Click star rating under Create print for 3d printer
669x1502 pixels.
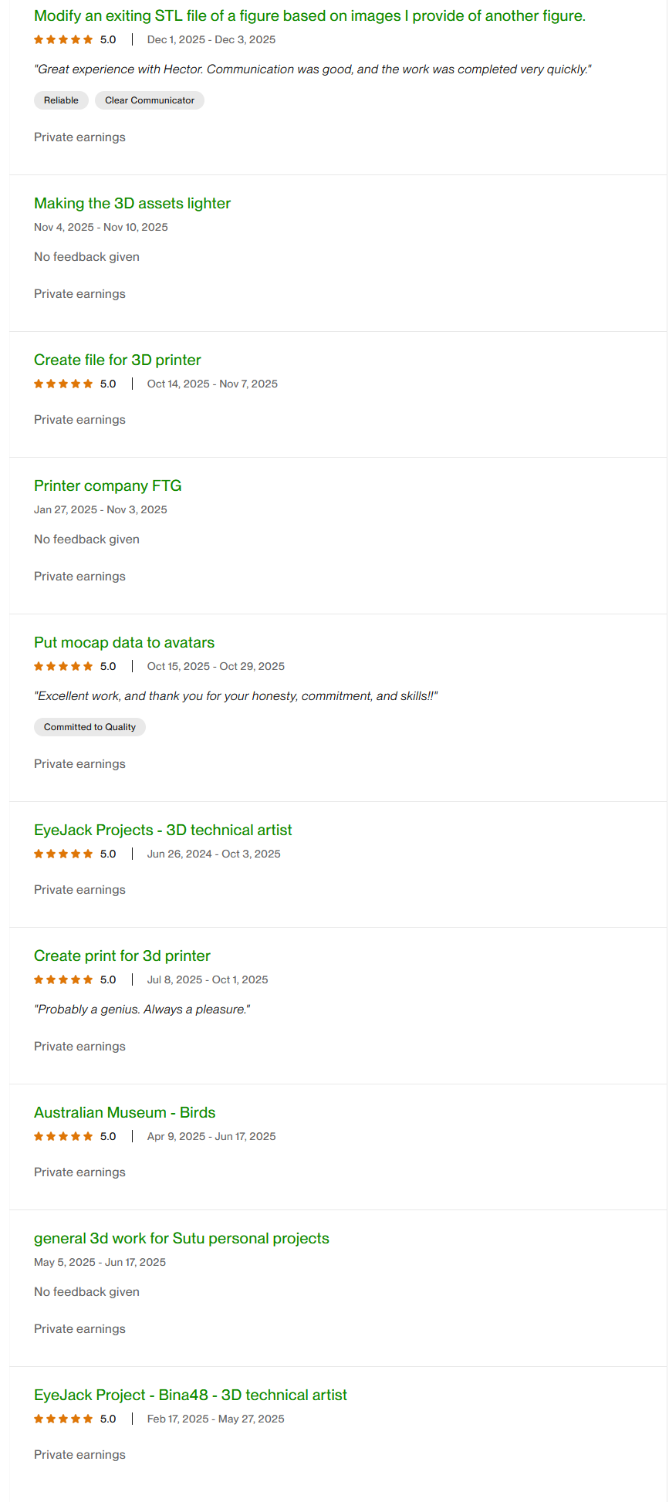[63, 980]
